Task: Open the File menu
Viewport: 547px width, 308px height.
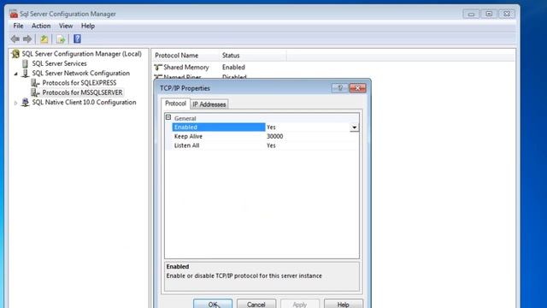Action: tap(18, 26)
